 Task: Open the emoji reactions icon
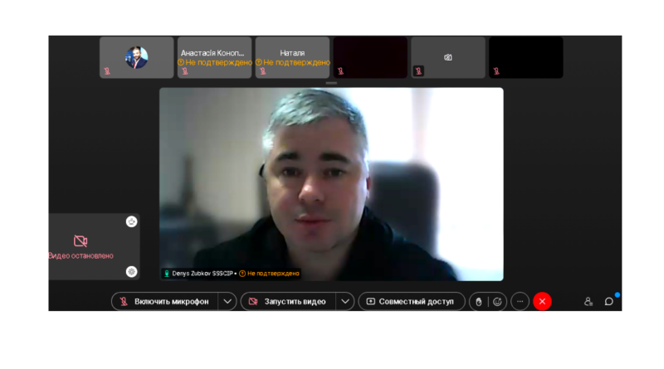pyautogui.click(x=497, y=302)
